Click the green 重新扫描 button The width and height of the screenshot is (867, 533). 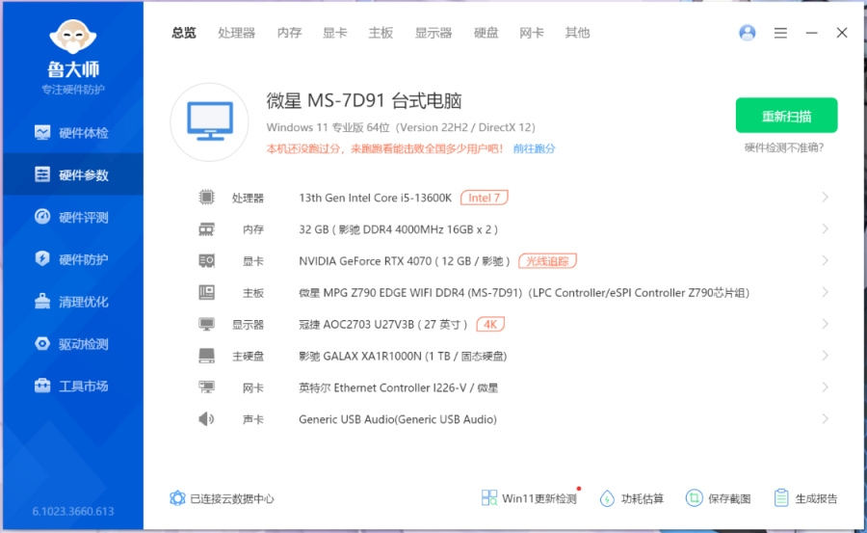point(786,115)
